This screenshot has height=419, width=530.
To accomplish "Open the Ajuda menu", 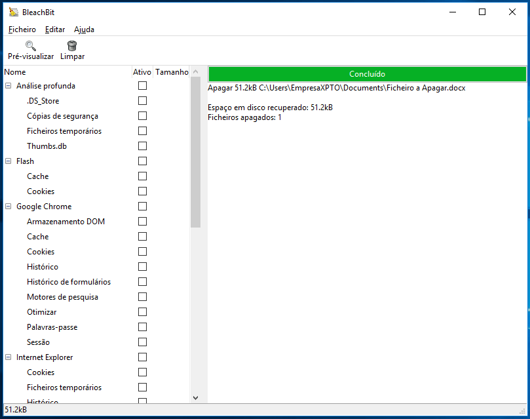I will coord(84,30).
